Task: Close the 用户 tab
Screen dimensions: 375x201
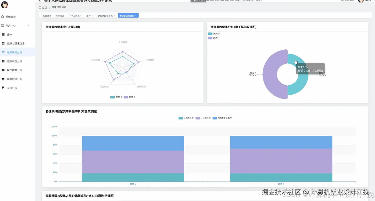Action: (x=92, y=16)
